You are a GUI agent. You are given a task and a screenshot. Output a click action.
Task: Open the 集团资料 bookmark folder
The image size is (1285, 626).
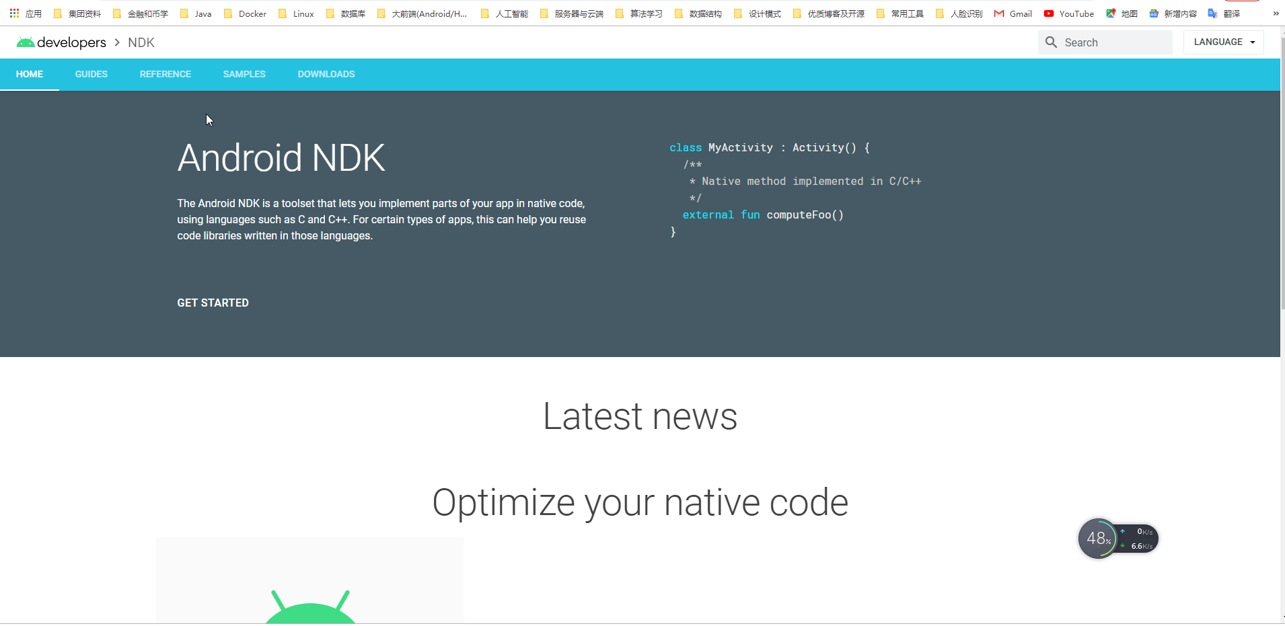(77, 13)
